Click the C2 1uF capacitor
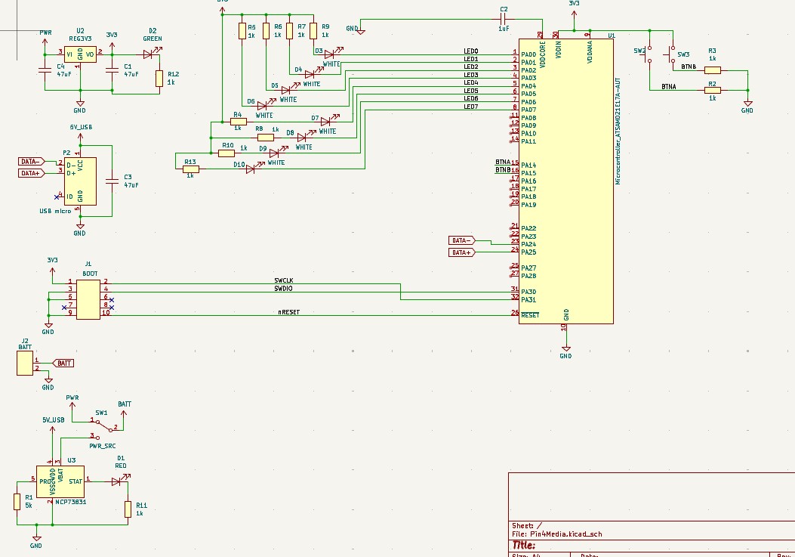The width and height of the screenshot is (795, 557). [504, 20]
